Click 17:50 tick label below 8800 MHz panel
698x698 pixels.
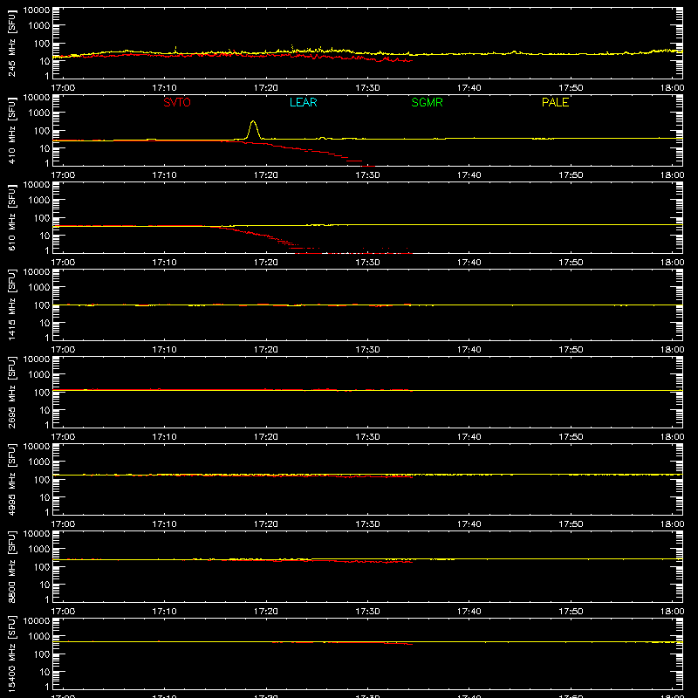click(571, 612)
